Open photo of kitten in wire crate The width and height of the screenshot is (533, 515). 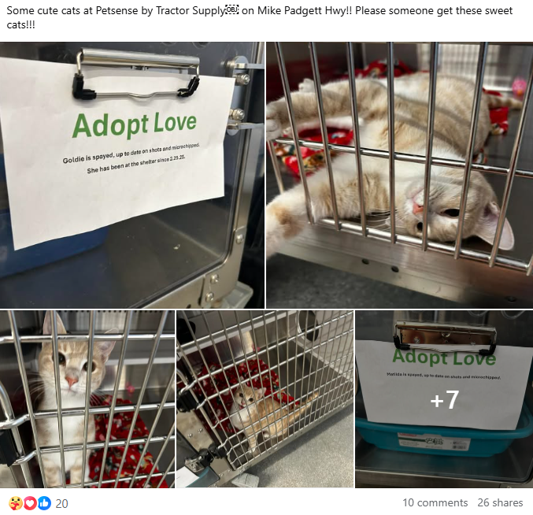coord(265,399)
